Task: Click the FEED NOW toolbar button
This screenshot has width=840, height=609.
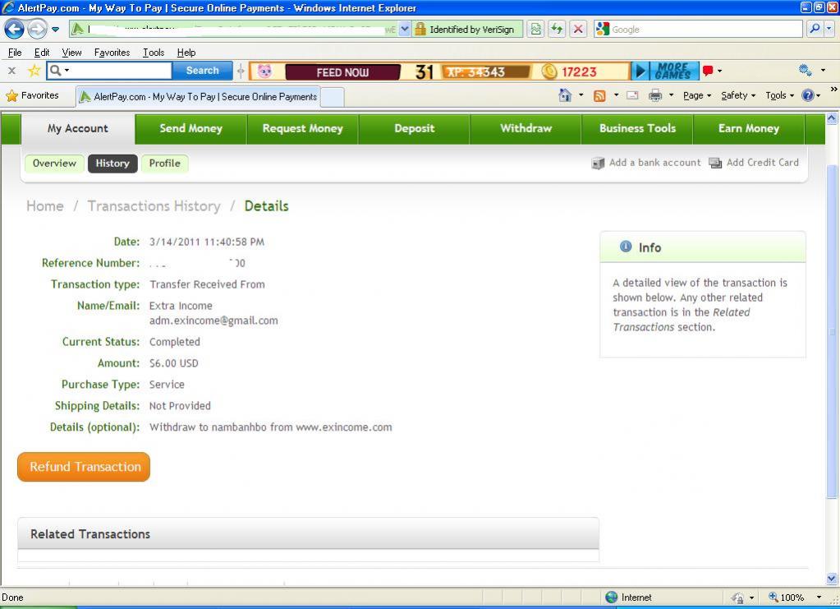Action: point(342,72)
